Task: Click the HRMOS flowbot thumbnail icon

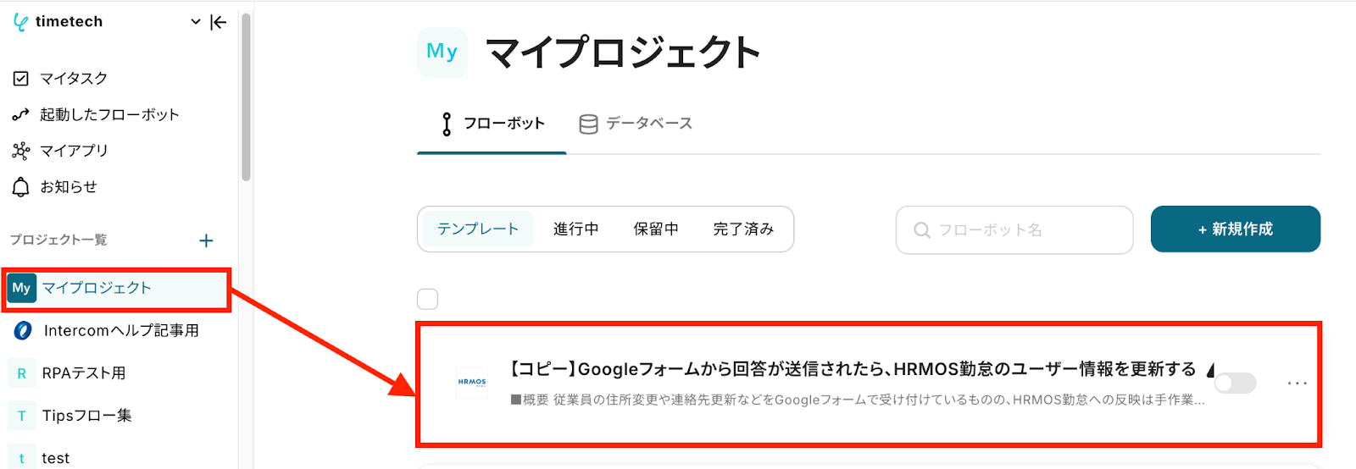Action: click(x=472, y=383)
